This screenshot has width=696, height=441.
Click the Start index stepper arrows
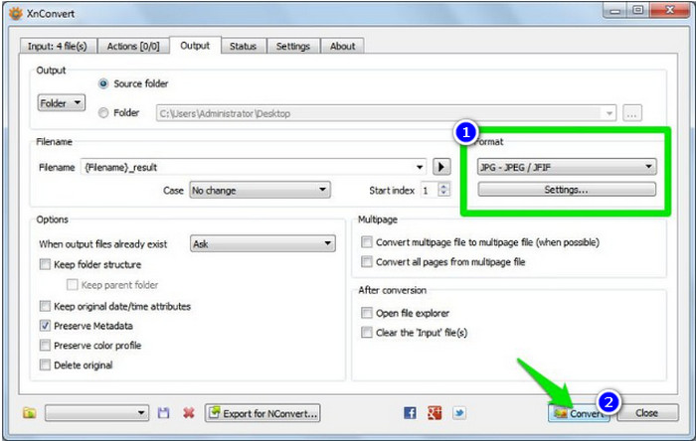tap(443, 190)
